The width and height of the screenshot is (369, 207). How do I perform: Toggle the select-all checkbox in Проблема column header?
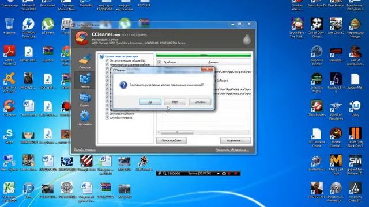point(159,62)
